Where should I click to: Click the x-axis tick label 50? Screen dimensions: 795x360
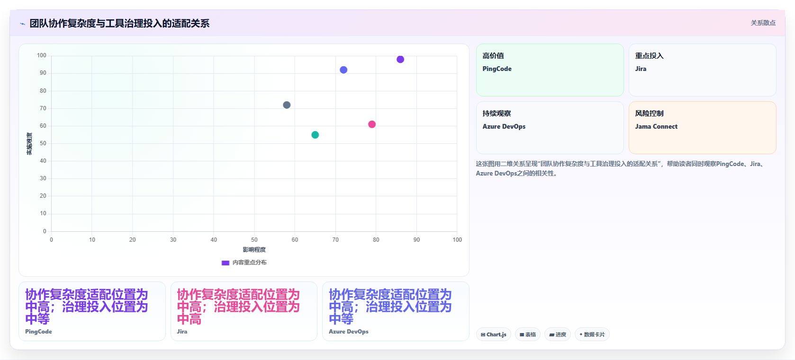(x=254, y=240)
